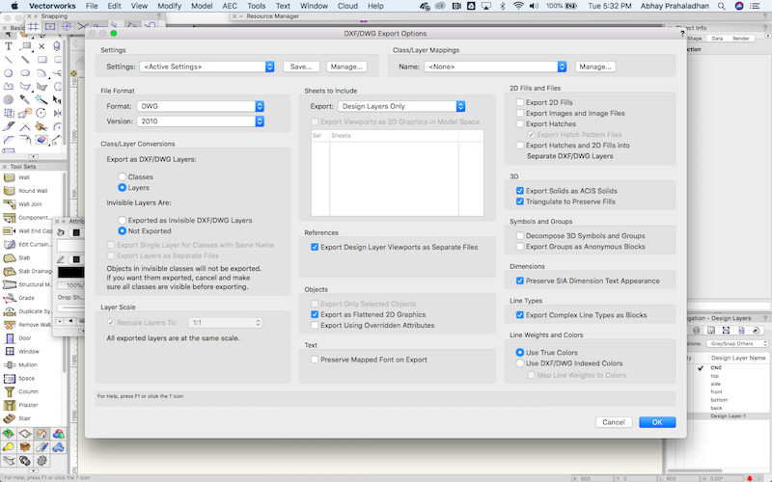This screenshot has height=482, width=772.
Task: Select the Rectangle tool in Basic palette
Action: pos(41,60)
